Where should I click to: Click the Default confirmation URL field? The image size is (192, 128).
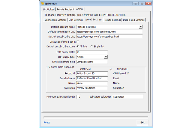pyautogui.click(x=109, y=32)
